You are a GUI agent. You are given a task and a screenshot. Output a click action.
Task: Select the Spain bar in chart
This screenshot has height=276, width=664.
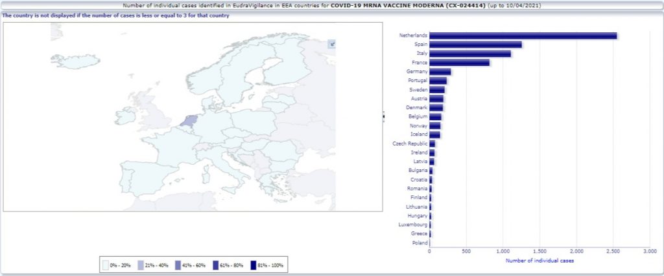(475, 45)
